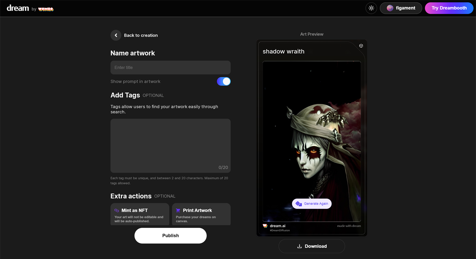Go to dream home via logo
The image size is (476, 259).
18,8
